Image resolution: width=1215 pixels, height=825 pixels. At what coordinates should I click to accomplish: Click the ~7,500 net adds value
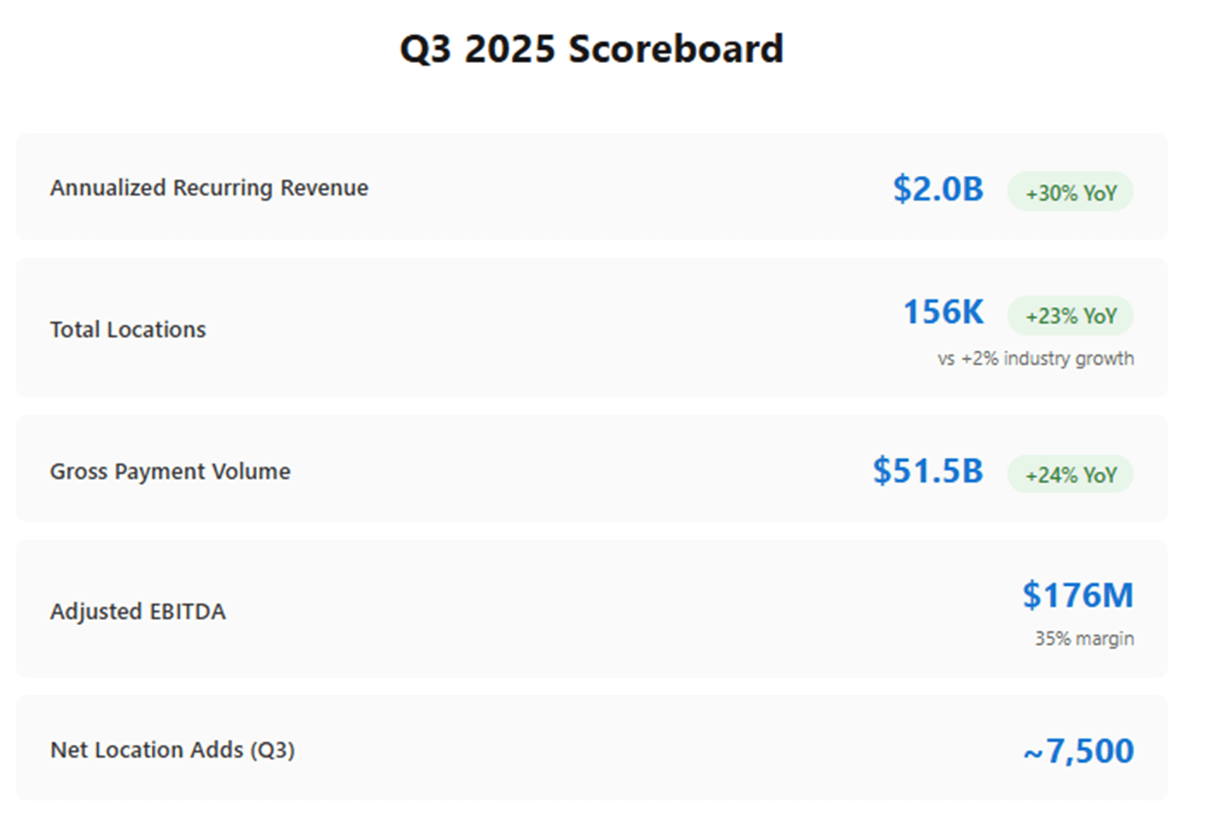[1079, 751]
